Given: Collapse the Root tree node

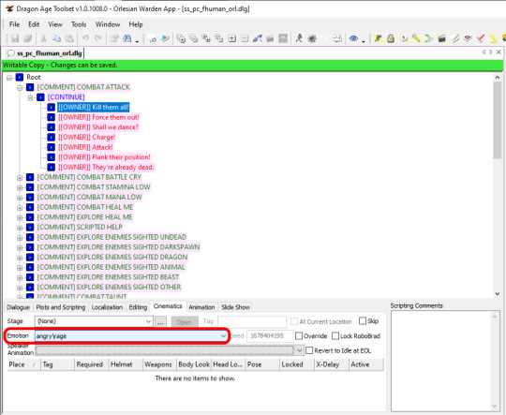Looking at the screenshot, I should click(9, 78).
